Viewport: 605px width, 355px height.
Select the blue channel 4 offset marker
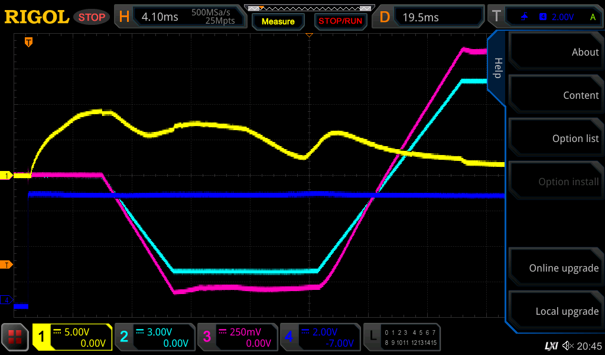[x=7, y=300]
